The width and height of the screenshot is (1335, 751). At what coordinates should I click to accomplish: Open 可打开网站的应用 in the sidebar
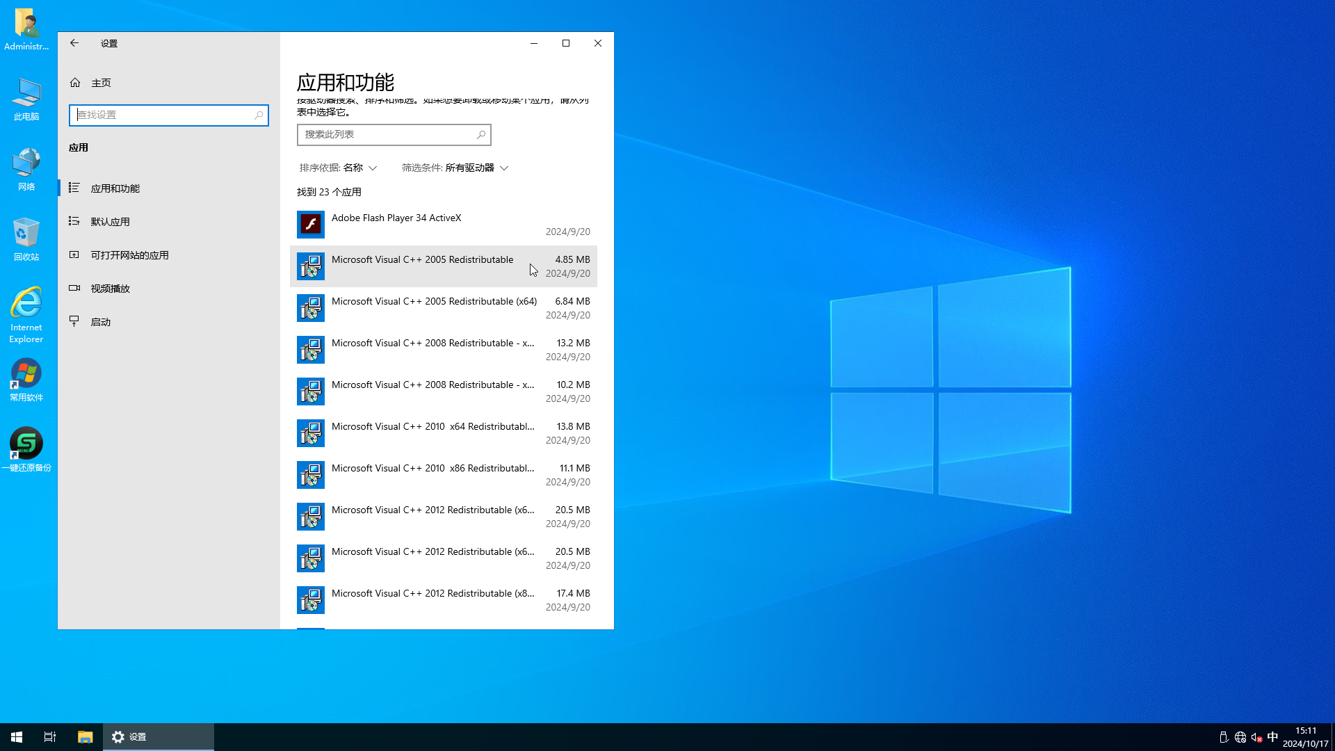pos(169,255)
